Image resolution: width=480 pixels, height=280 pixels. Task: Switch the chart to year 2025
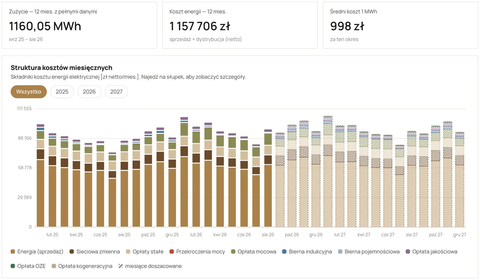point(62,92)
